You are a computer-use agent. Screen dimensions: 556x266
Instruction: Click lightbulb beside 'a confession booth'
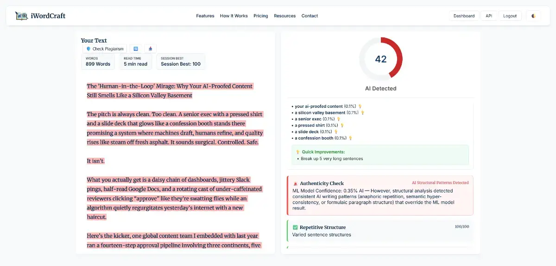coord(351,138)
